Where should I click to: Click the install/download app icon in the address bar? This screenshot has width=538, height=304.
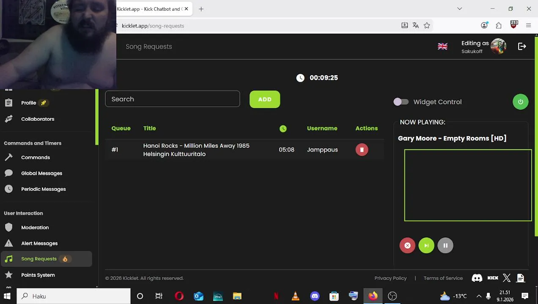tap(404, 25)
